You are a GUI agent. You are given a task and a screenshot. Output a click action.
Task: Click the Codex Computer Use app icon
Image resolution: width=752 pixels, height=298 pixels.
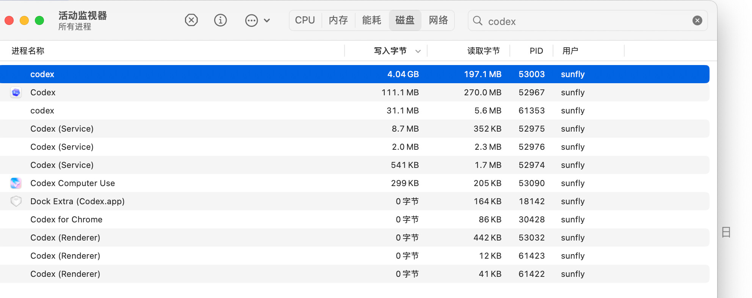click(x=16, y=183)
